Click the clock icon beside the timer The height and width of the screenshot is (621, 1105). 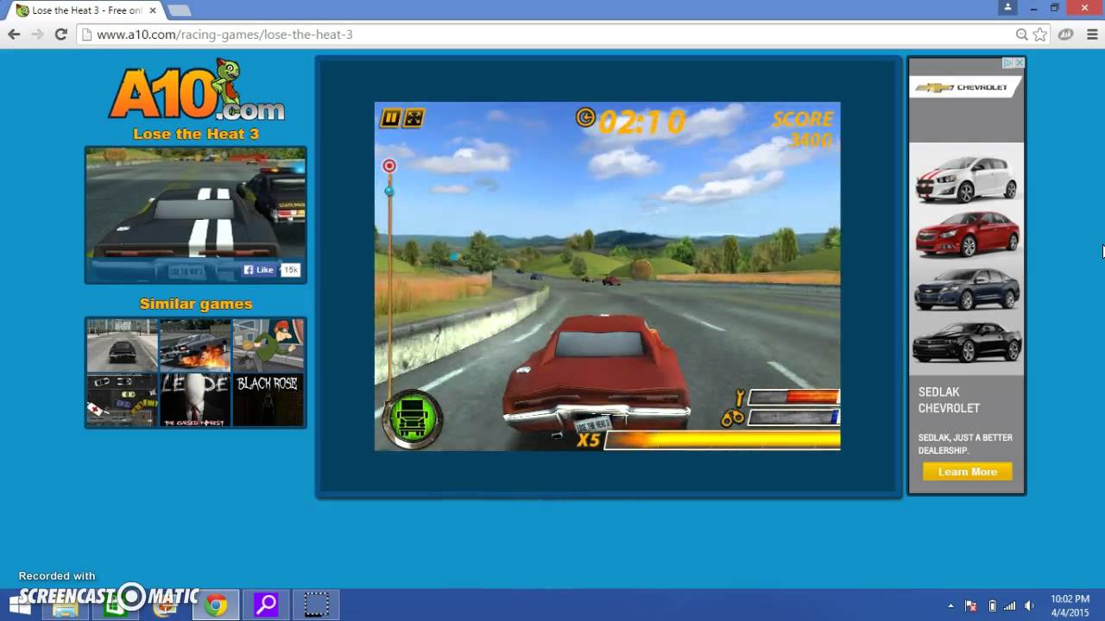click(585, 117)
